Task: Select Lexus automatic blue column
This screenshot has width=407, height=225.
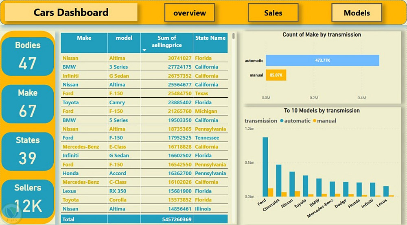Action: [x=386, y=191]
